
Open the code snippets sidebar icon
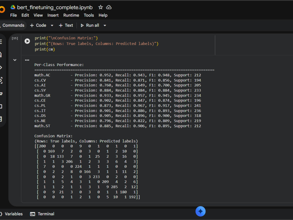tap(1, 68)
